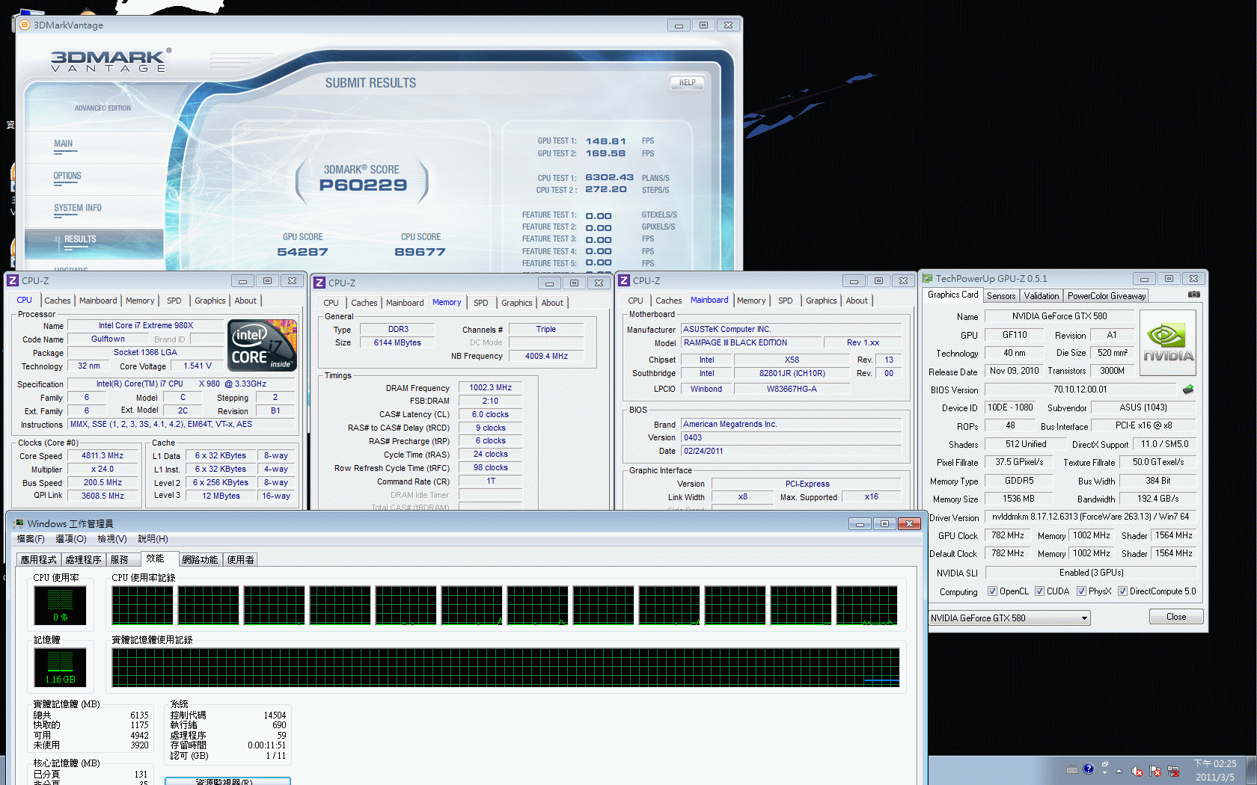The width and height of the screenshot is (1257, 785).
Task: Click the keyboard input tray icon
Action: tap(1071, 769)
